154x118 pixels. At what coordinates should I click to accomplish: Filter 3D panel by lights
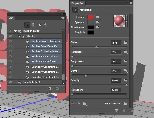pyautogui.click(x=45, y=25)
